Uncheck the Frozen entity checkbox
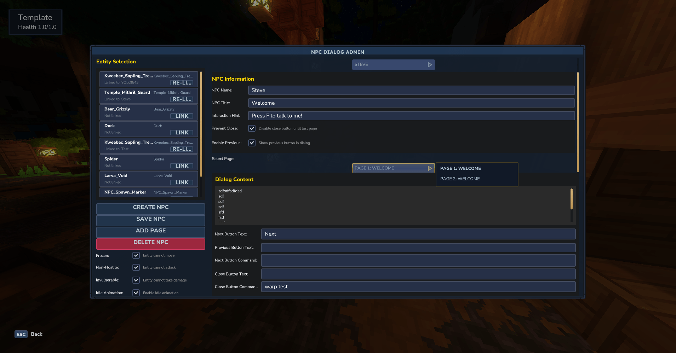This screenshot has width=676, height=353. click(x=136, y=255)
